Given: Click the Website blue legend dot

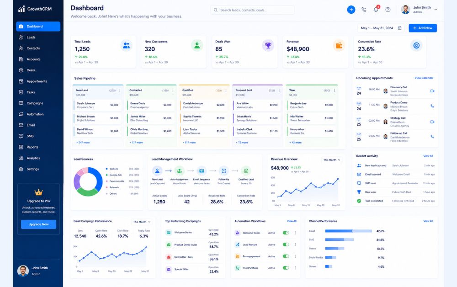Looking at the screenshot, I should [x=106, y=169].
